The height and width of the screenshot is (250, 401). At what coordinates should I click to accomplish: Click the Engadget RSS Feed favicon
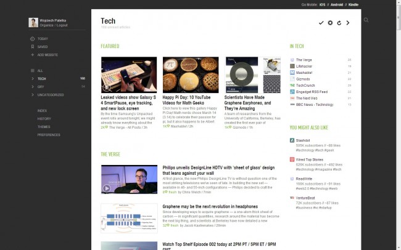(x=292, y=92)
